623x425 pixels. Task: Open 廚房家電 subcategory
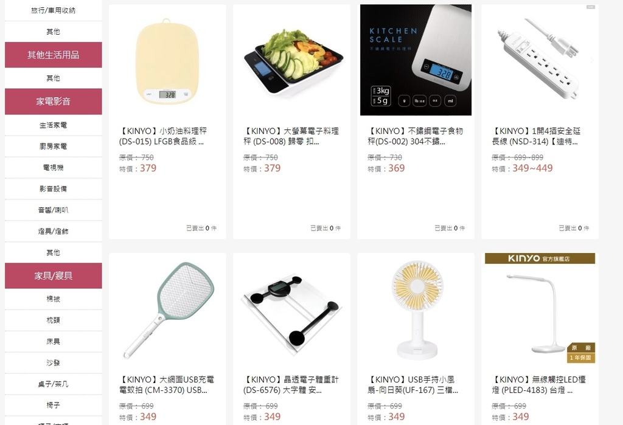[54, 146]
